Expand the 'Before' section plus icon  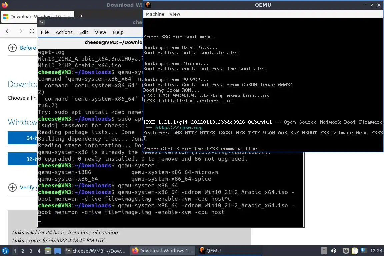coord(12,48)
